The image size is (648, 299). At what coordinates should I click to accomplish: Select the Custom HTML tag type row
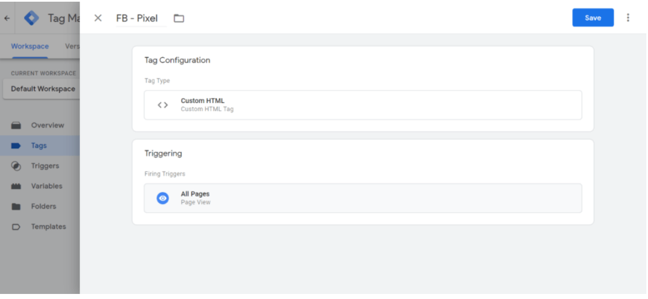click(x=363, y=105)
